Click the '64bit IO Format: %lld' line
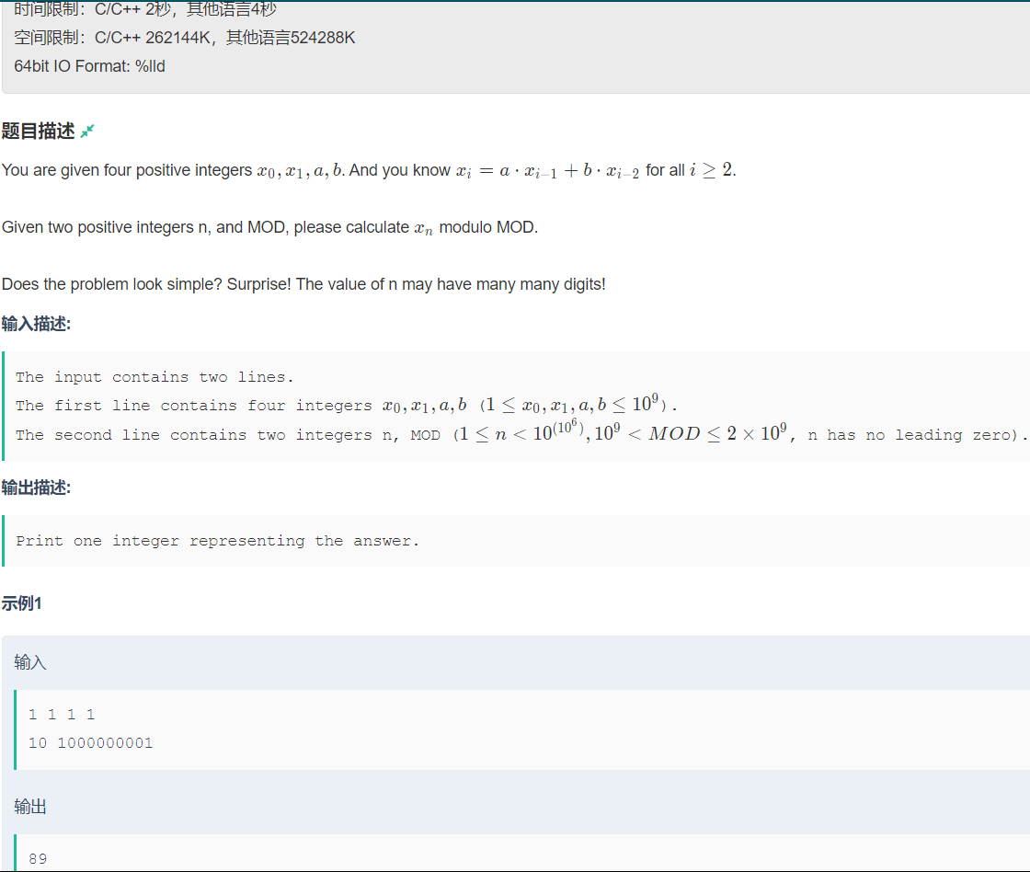Image resolution: width=1030 pixels, height=872 pixels. pos(89,66)
